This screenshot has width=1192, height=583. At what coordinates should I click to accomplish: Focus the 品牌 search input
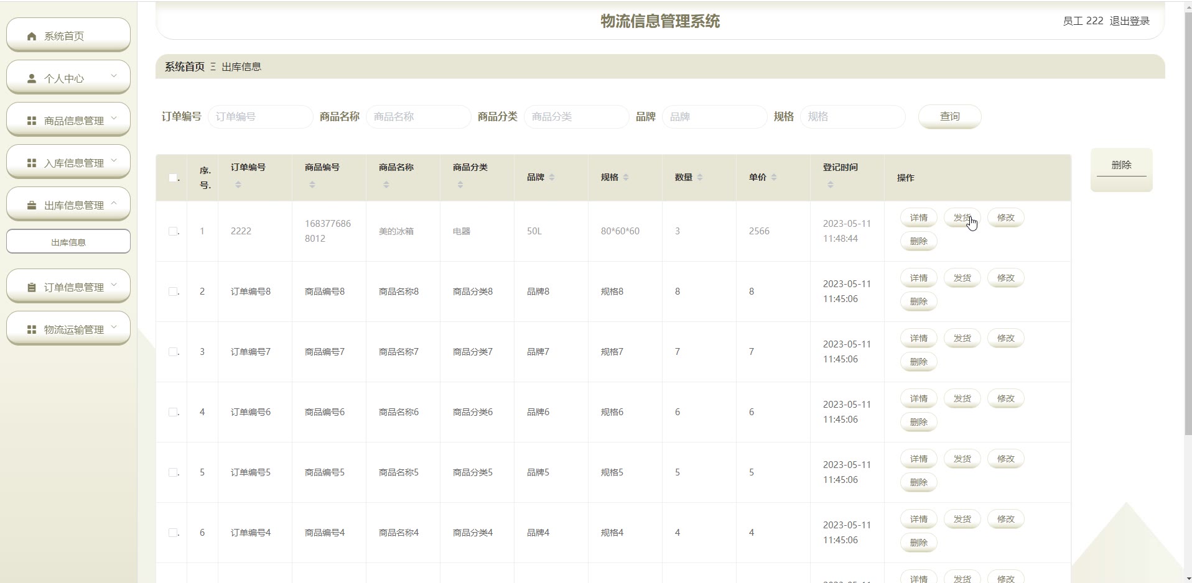715,117
